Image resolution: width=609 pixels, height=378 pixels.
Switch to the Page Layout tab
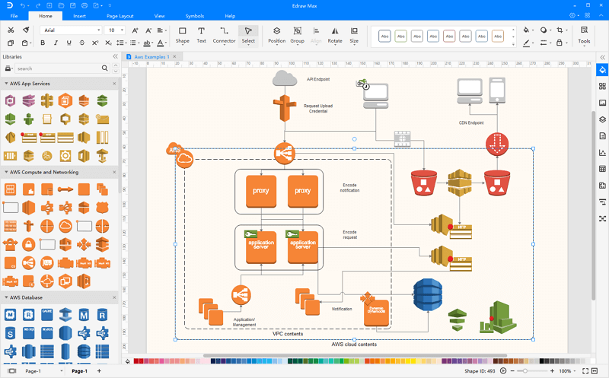(x=120, y=16)
